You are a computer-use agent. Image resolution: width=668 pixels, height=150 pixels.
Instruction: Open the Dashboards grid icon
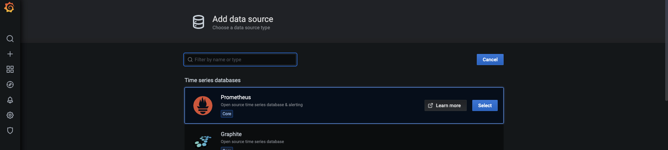pyautogui.click(x=10, y=69)
